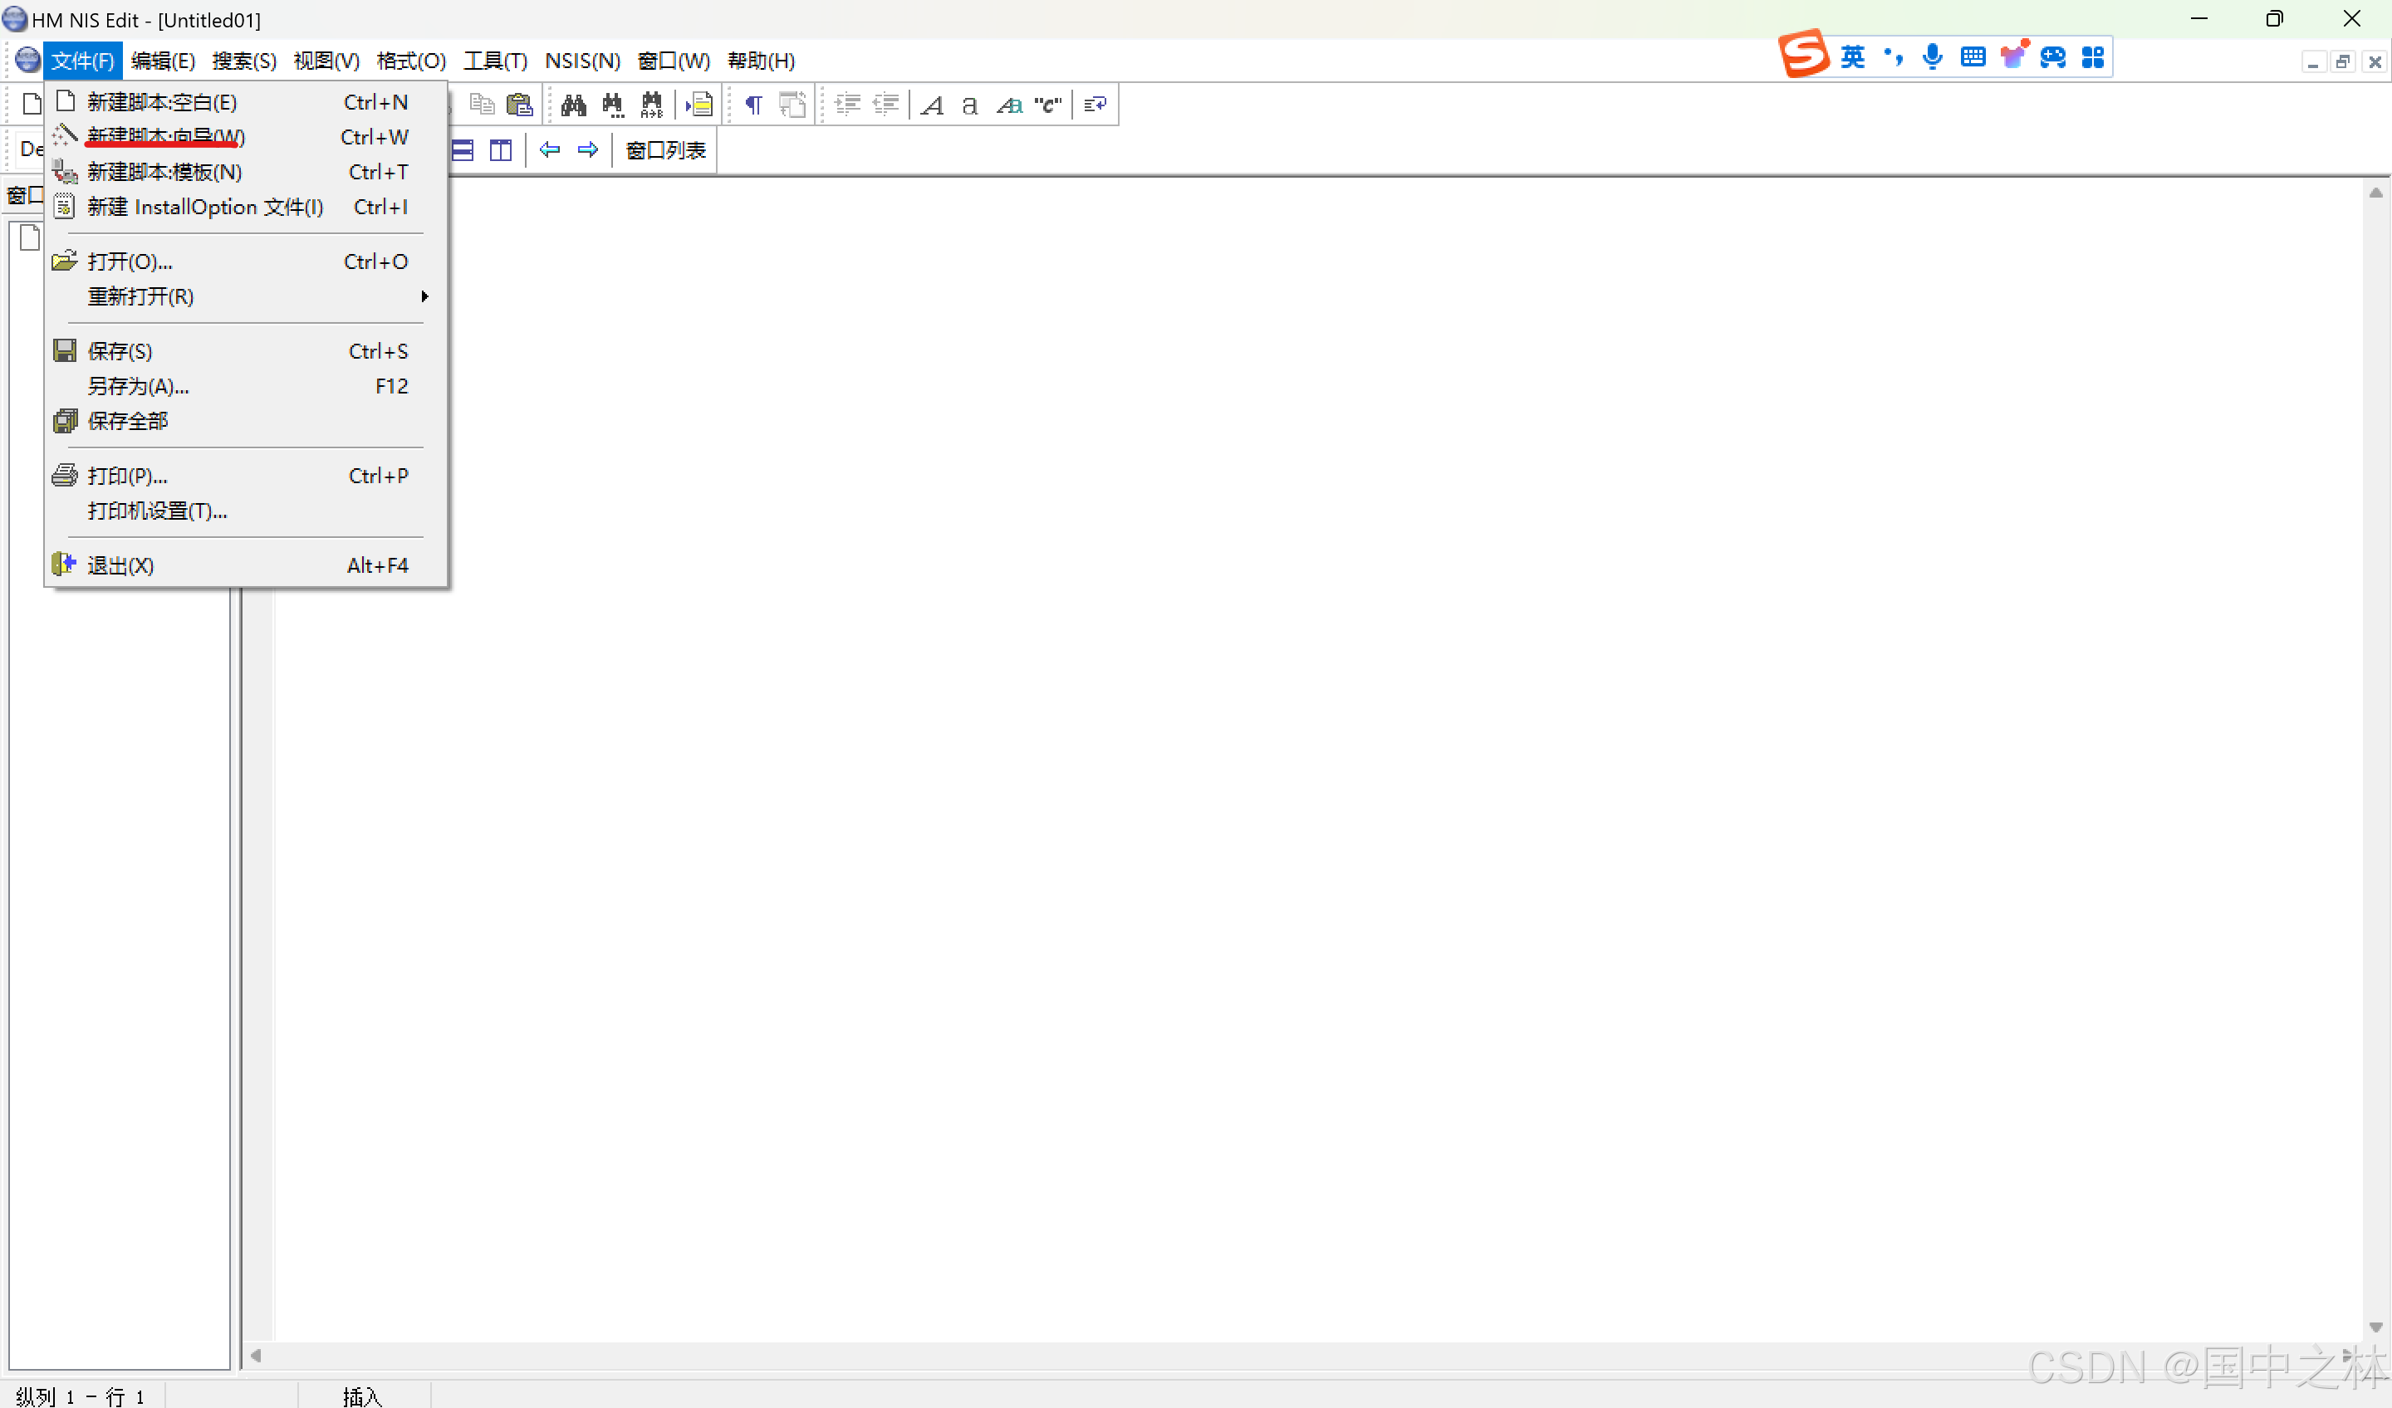2392x1408 pixels.
Task: Click the Go to line icon
Action: pos(699,105)
